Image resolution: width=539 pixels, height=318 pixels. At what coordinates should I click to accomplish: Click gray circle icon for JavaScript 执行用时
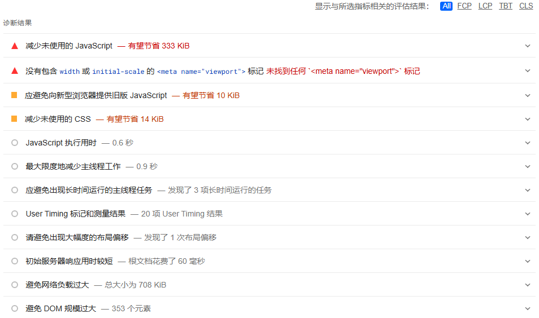tap(15, 143)
